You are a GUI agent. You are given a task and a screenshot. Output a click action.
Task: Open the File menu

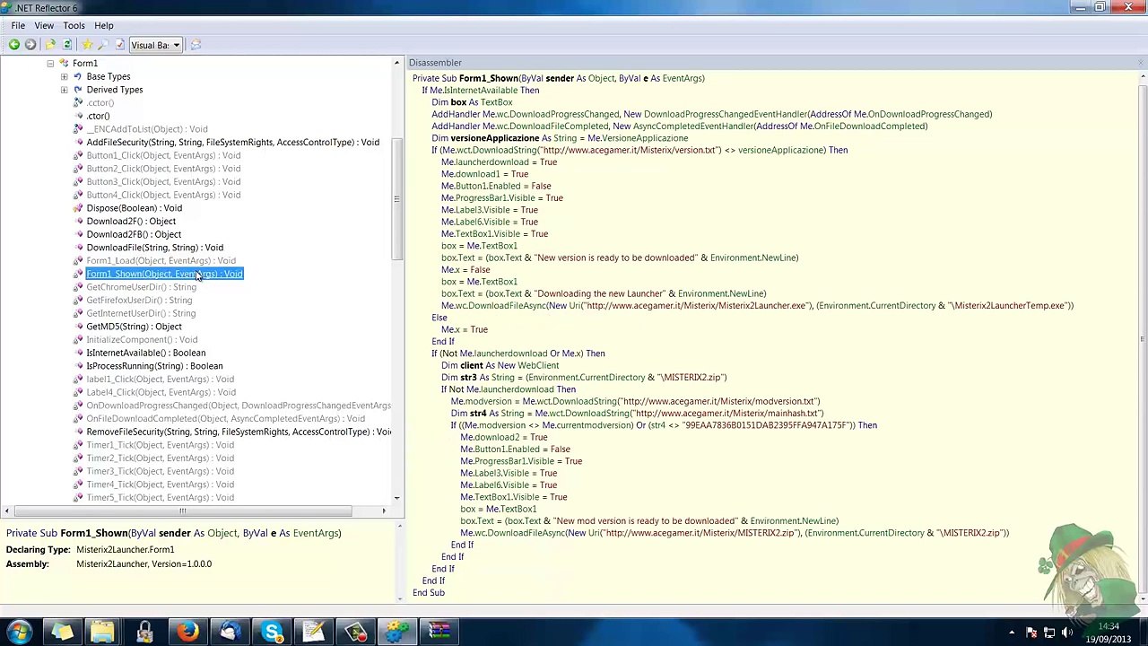(18, 25)
